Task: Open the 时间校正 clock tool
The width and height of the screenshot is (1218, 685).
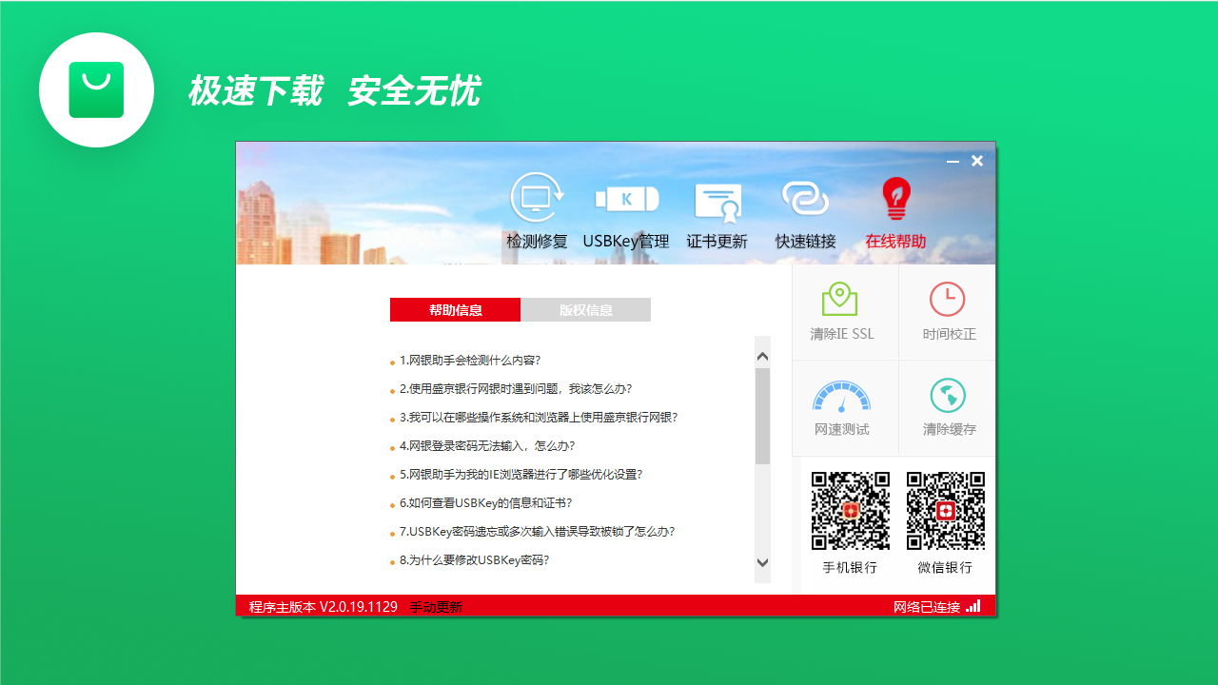Action: (x=947, y=310)
